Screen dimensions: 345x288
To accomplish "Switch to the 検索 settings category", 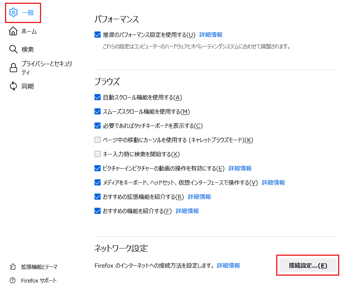I will tap(22, 49).
